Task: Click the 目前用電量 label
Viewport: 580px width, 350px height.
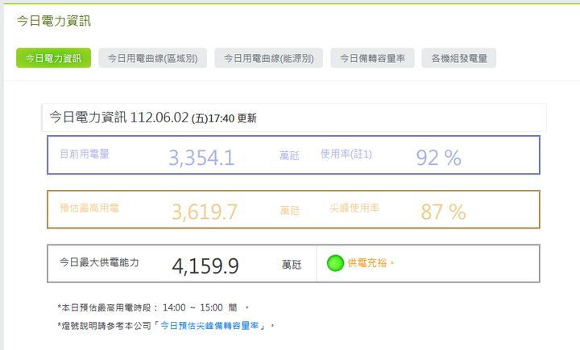Action: (85, 154)
